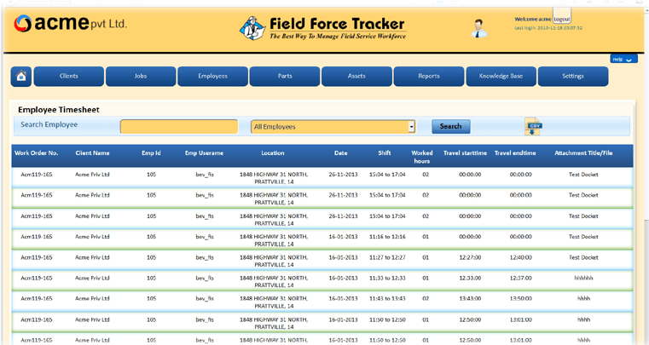The width and height of the screenshot is (649, 345).
Task: Expand the Help dropdown menu
Action: tap(623, 60)
